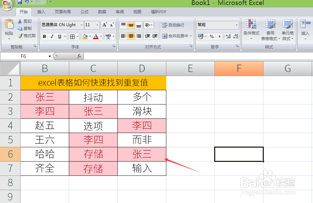Click the Cut icon

point(20,21)
